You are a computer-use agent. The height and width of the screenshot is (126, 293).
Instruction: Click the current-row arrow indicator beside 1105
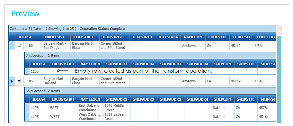(12, 81)
